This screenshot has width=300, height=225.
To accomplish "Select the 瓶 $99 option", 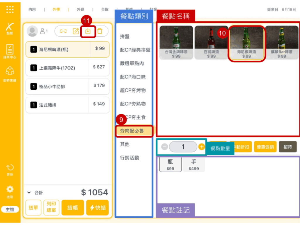I will click(170, 165).
